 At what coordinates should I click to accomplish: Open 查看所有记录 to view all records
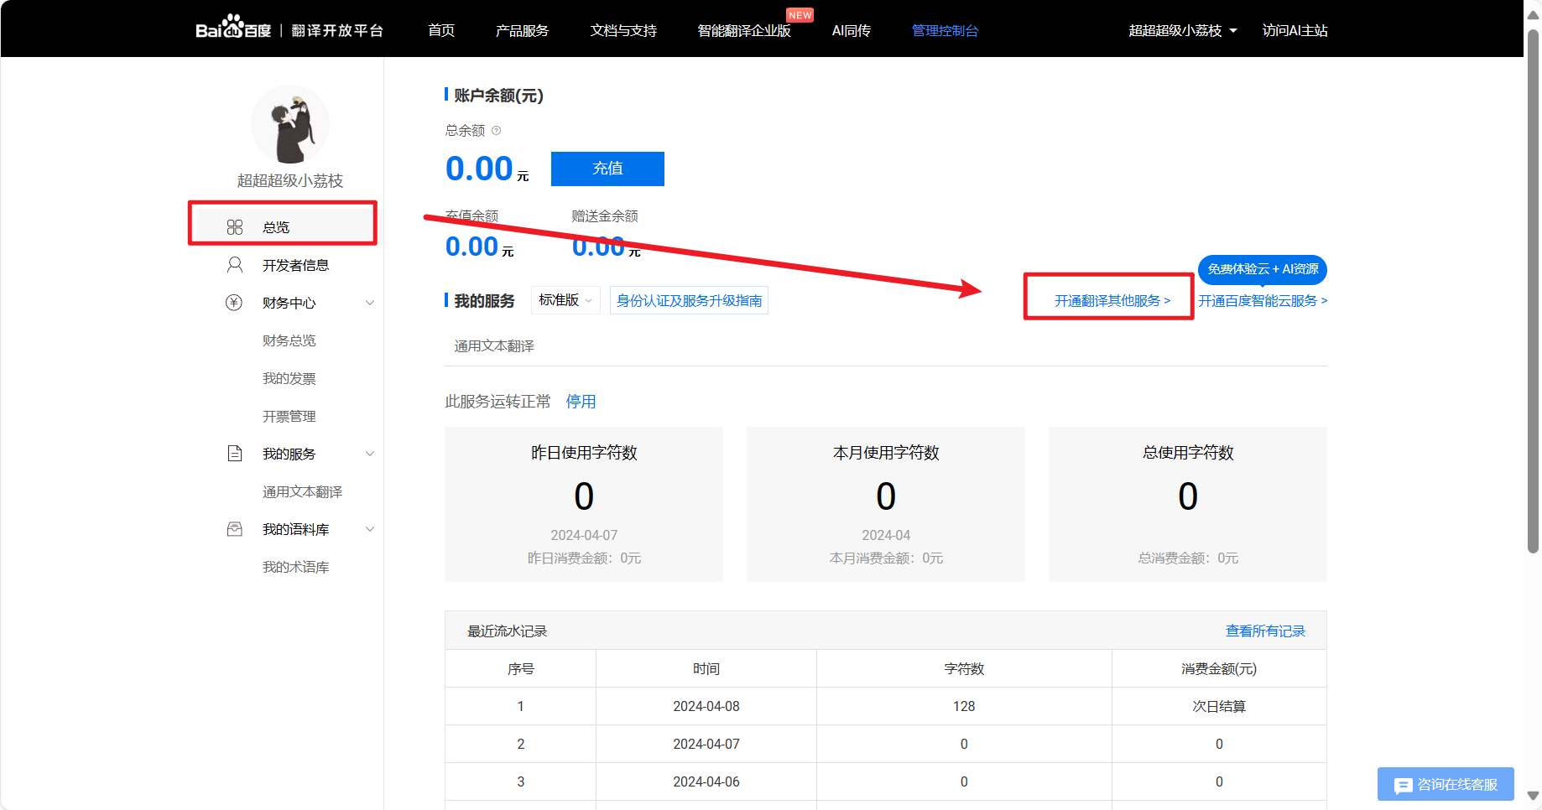[x=1264, y=631]
